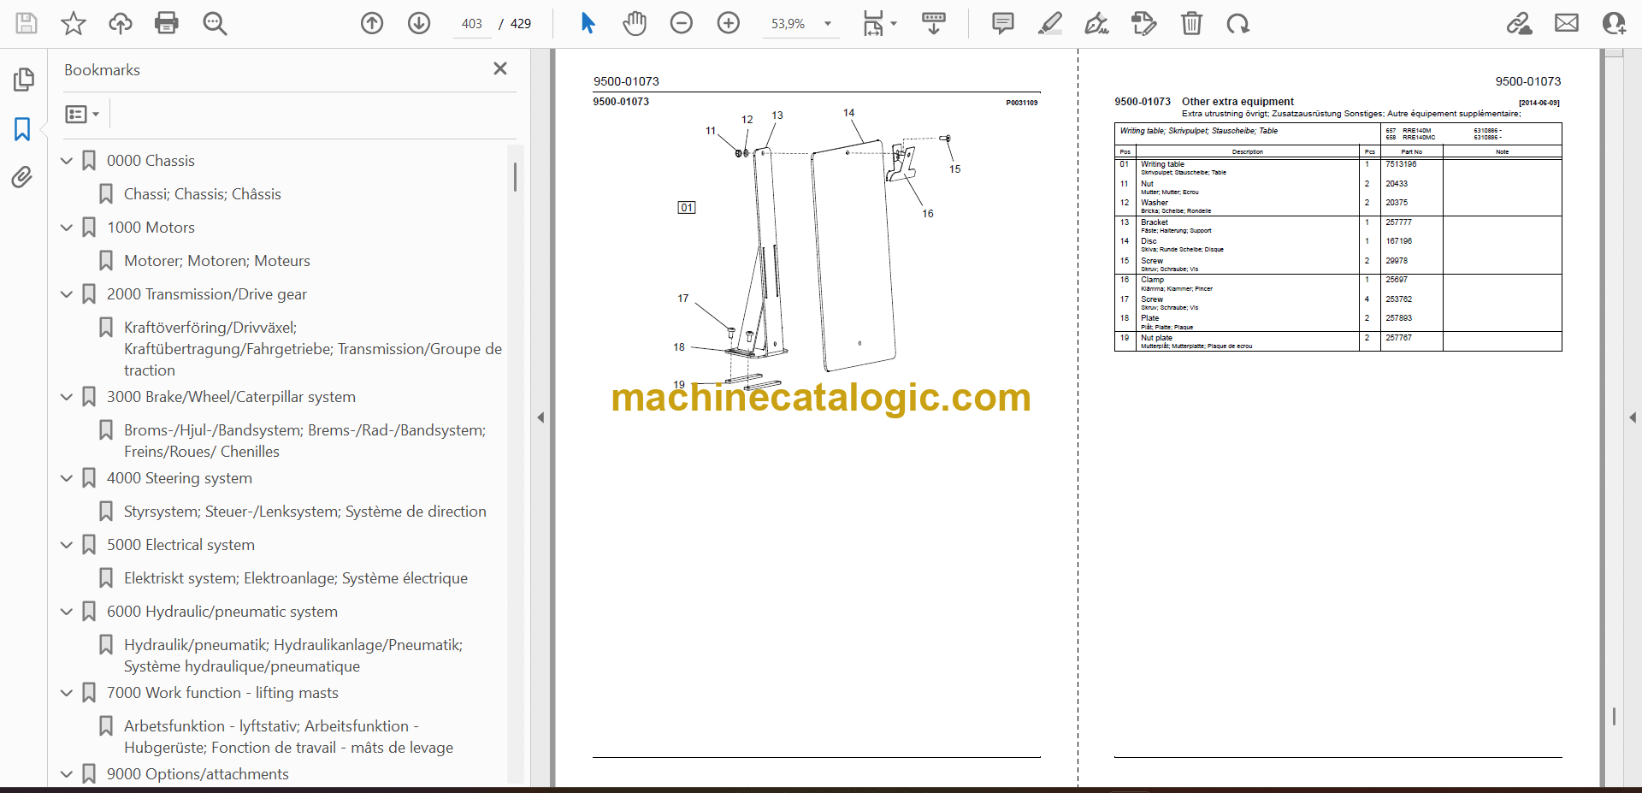Click the Save file icon
The height and width of the screenshot is (793, 1642).
click(27, 23)
